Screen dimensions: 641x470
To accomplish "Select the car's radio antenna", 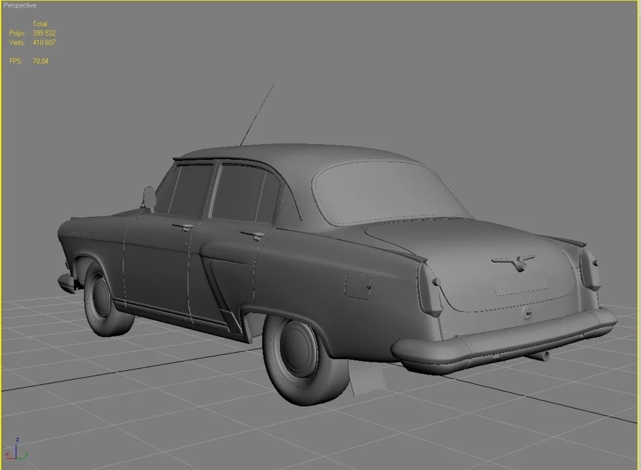I will point(257,115).
